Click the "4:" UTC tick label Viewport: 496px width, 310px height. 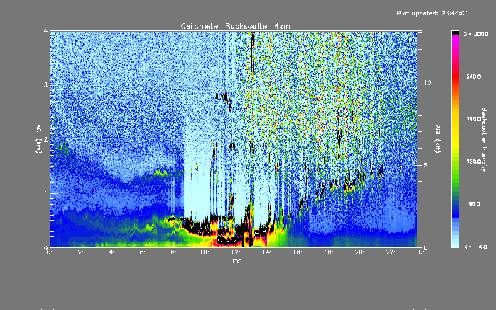click(x=112, y=252)
